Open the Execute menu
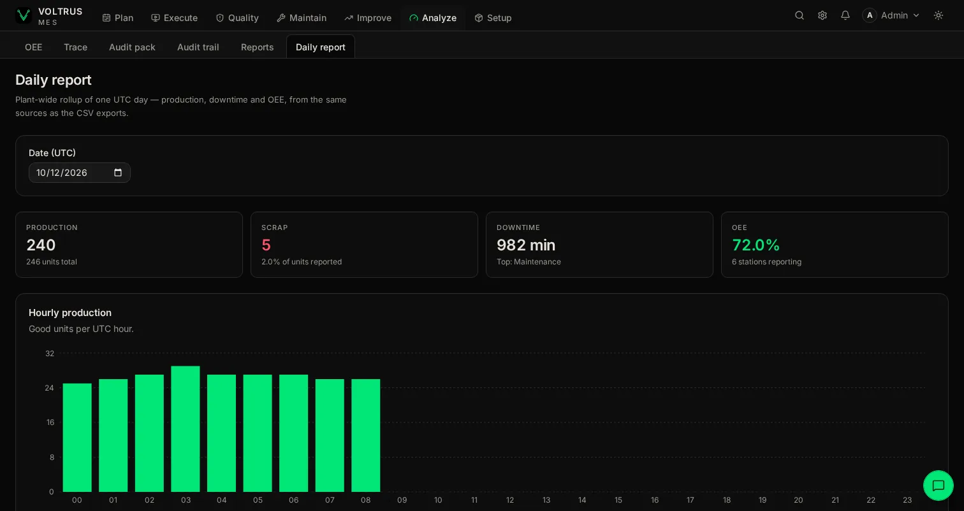The width and height of the screenshot is (964, 511). click(x=175, y=18)
